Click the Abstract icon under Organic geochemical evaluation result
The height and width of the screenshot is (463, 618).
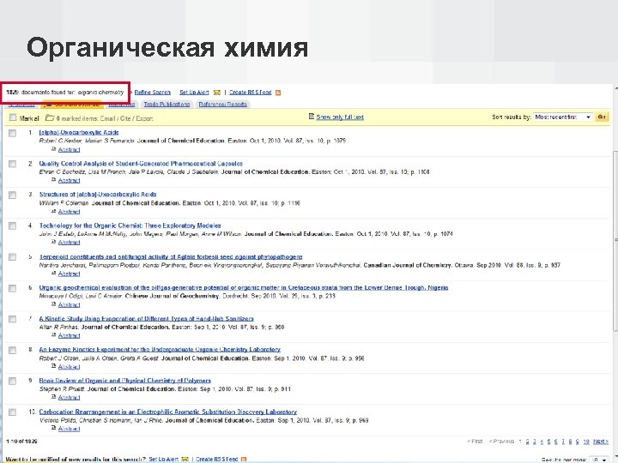(x=54, y=304)
